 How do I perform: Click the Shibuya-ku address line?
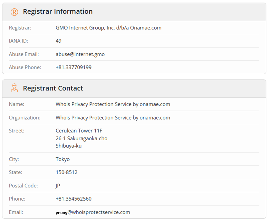(69, 146)
